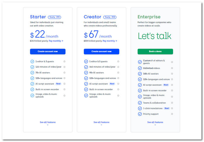
Task: Click info icon beside Enterprise 'Teams & collaboration'
Action: point(172,103)
